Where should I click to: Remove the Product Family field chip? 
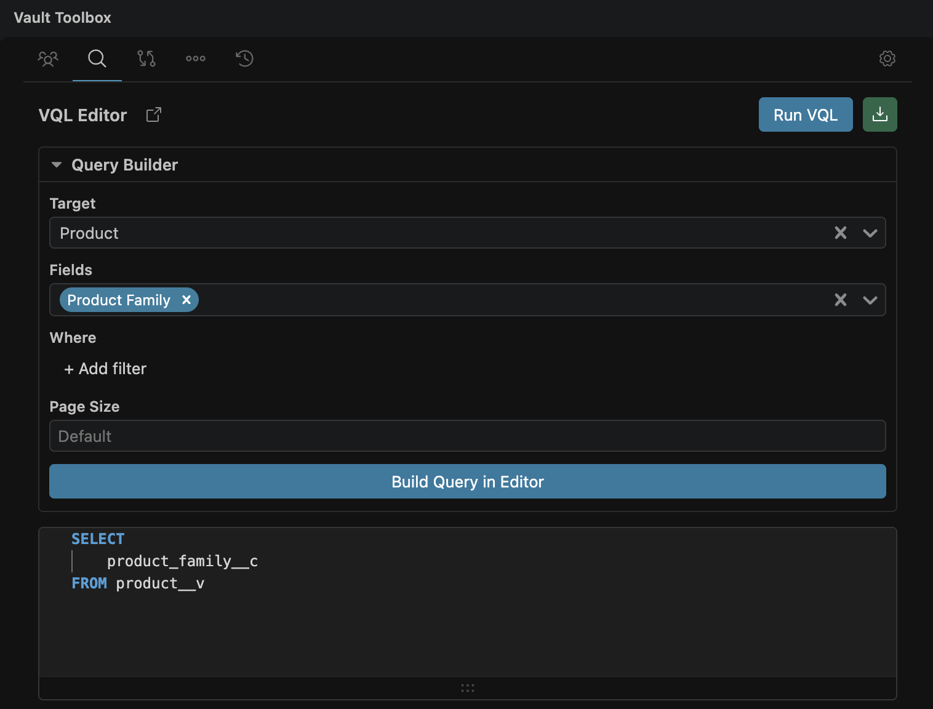[x=186, y=300]
